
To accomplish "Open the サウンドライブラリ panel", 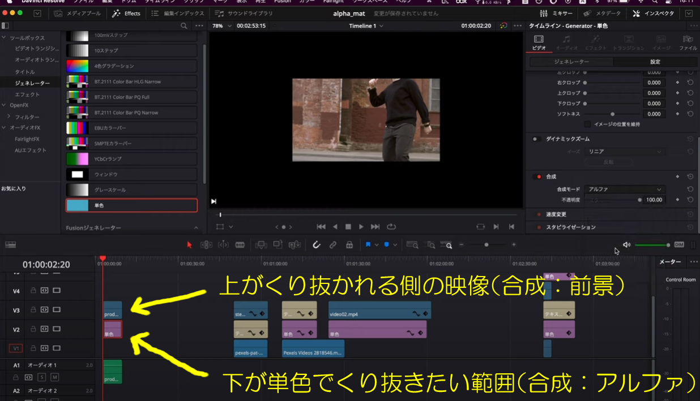I will [x=244, y=13].
